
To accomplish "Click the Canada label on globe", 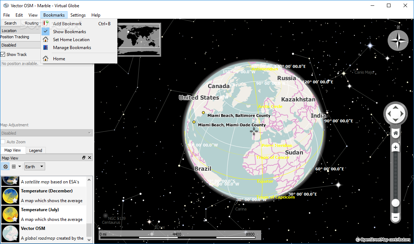I will [219, 86].
